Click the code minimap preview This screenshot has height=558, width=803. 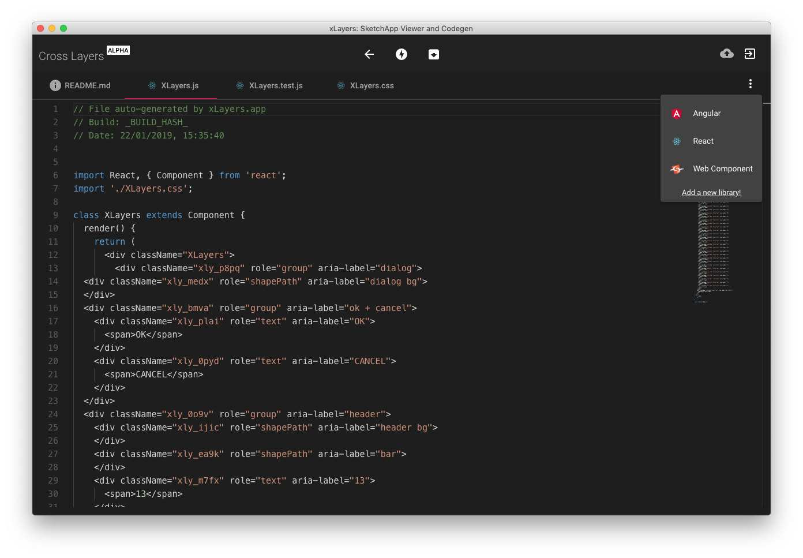pos(714,252)
